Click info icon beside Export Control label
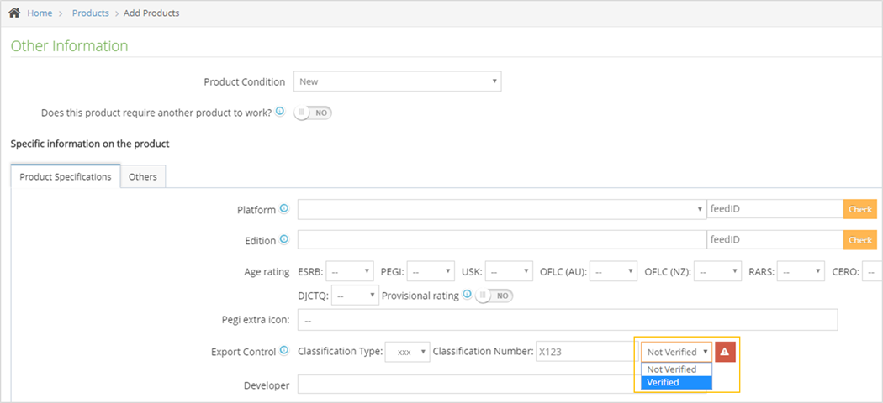This screenshot has height=403, width=883. [284, 351]
